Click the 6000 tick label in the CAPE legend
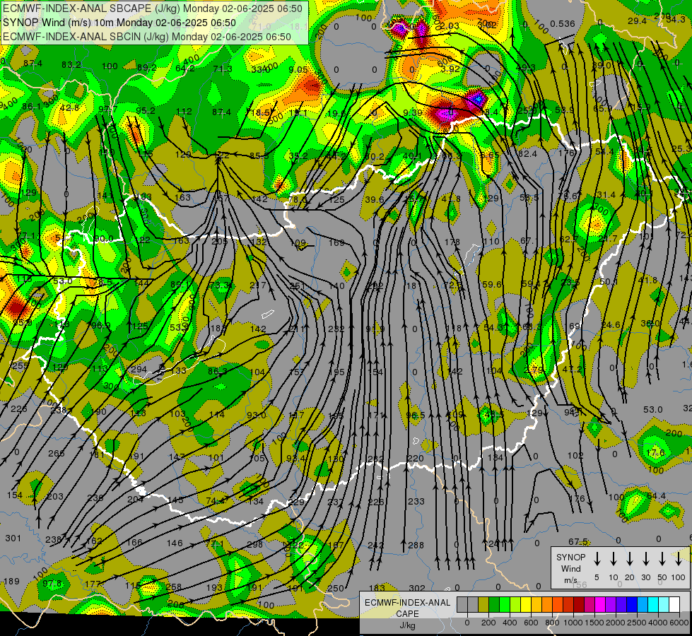 pyautogui.click(x=679, y=623)
